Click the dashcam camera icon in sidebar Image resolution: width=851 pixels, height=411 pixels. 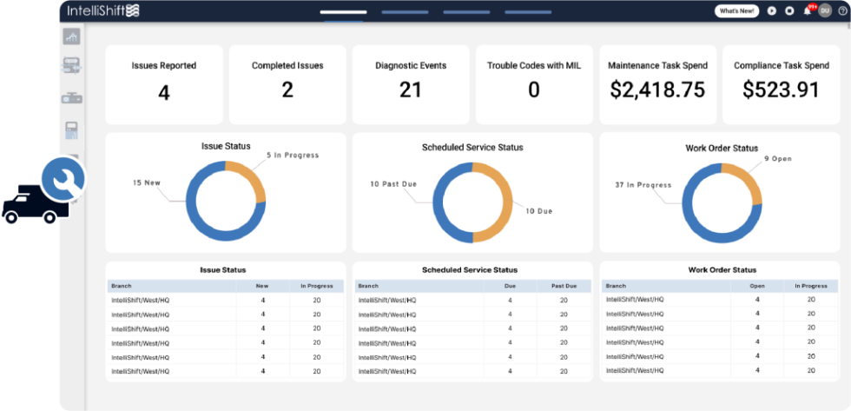(x=71, y=98)
